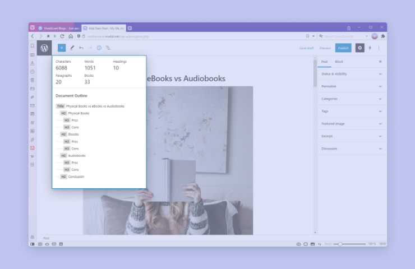Click the Jetpack lightning bolt icon
Screen dimensions: 415x269
(370, 48)
